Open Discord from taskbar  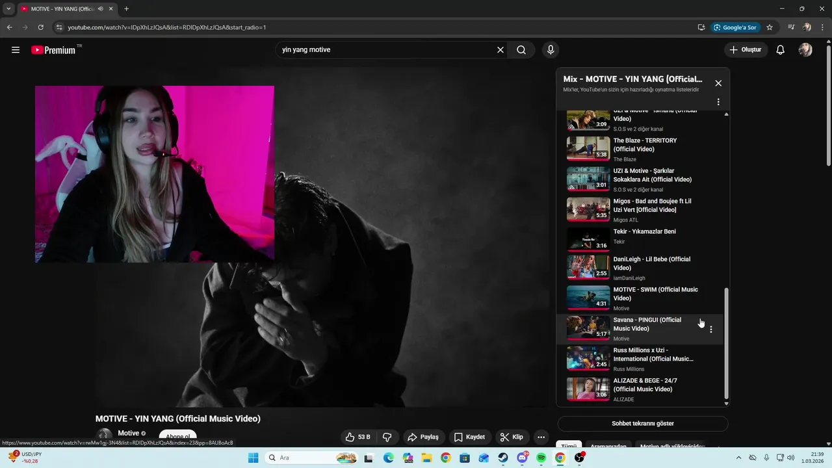click(x=523, y=458)
